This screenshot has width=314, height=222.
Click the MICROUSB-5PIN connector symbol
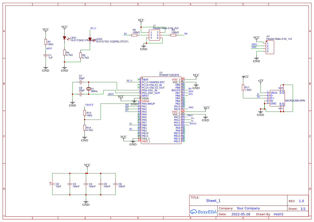click(277, 98)
